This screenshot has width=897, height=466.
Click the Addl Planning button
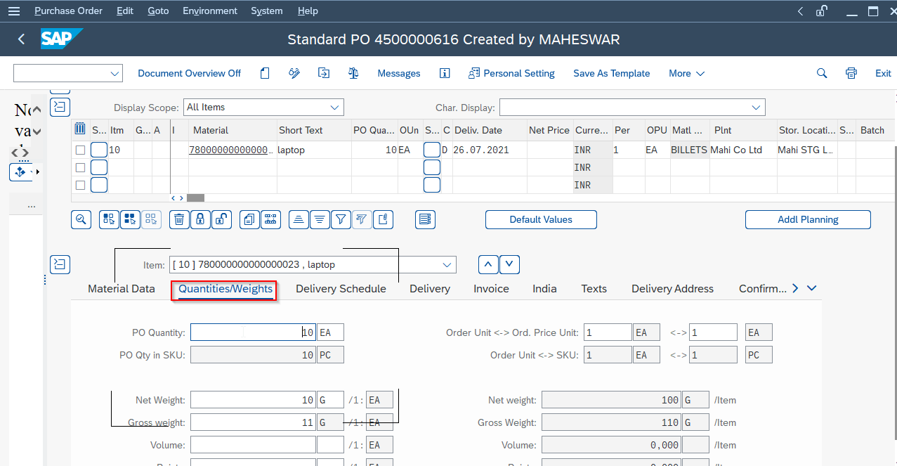coord(808,219)
